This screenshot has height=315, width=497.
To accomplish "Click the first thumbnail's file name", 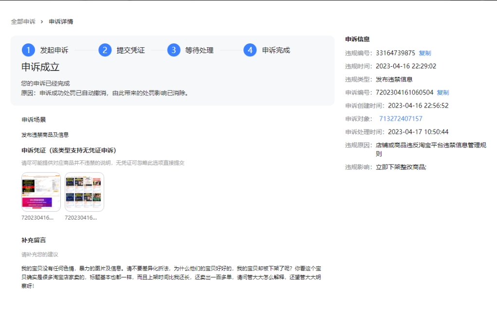I will pyautogui.click(x=37, y=218).
